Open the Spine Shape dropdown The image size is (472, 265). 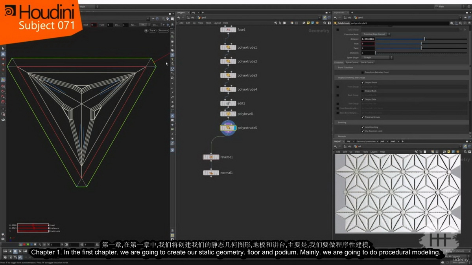tap(377, 57)
